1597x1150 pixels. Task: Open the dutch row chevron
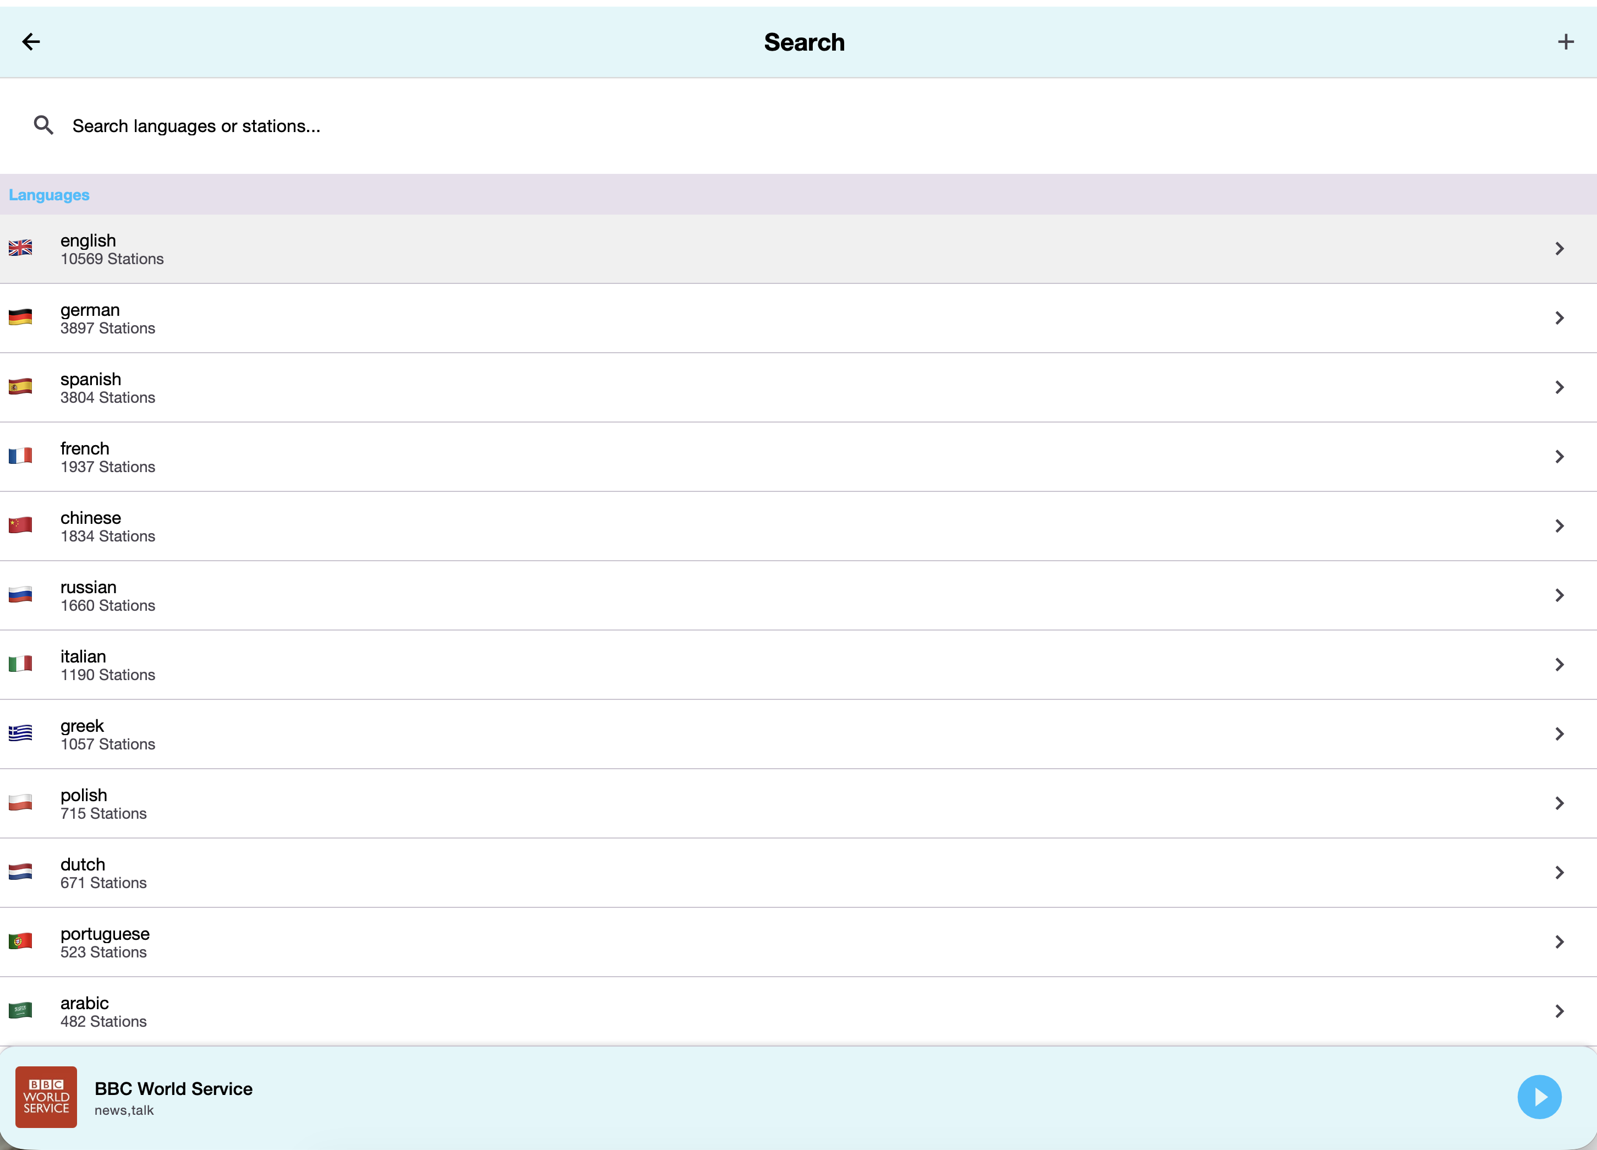(1559, 873)
